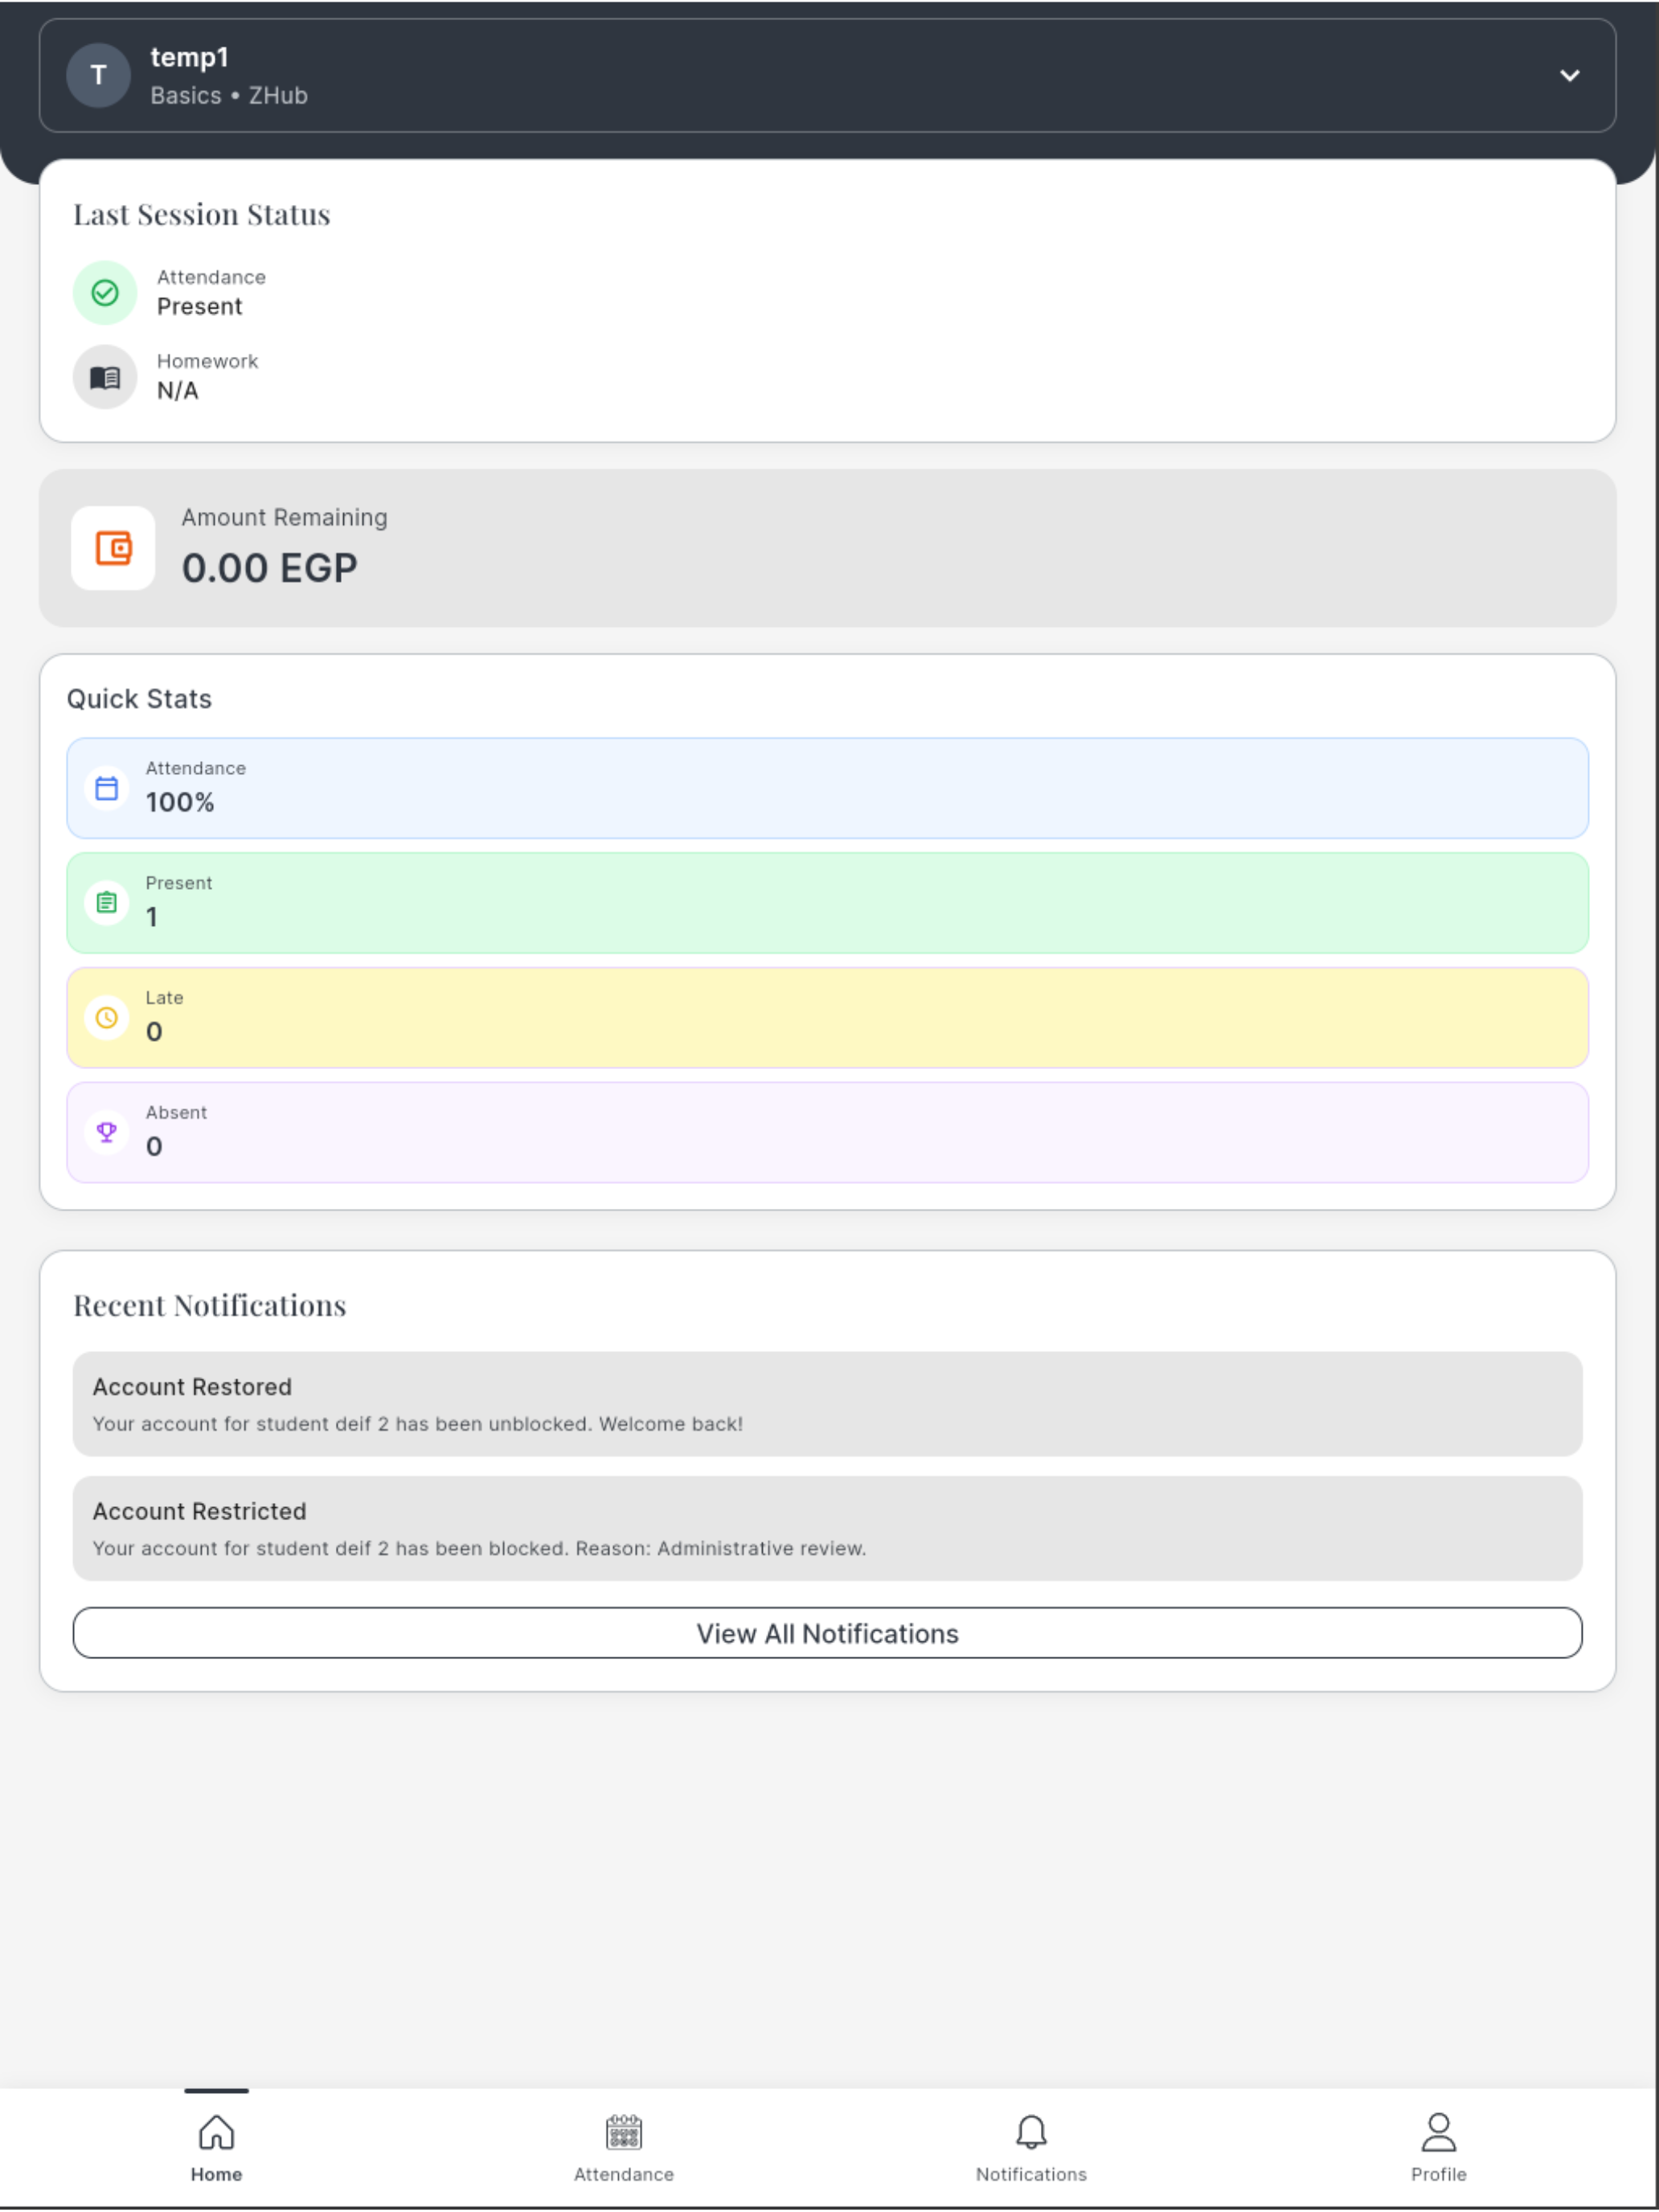
Task: Click the blue calendar Attendance stat icon
Action: coord(107,788)
